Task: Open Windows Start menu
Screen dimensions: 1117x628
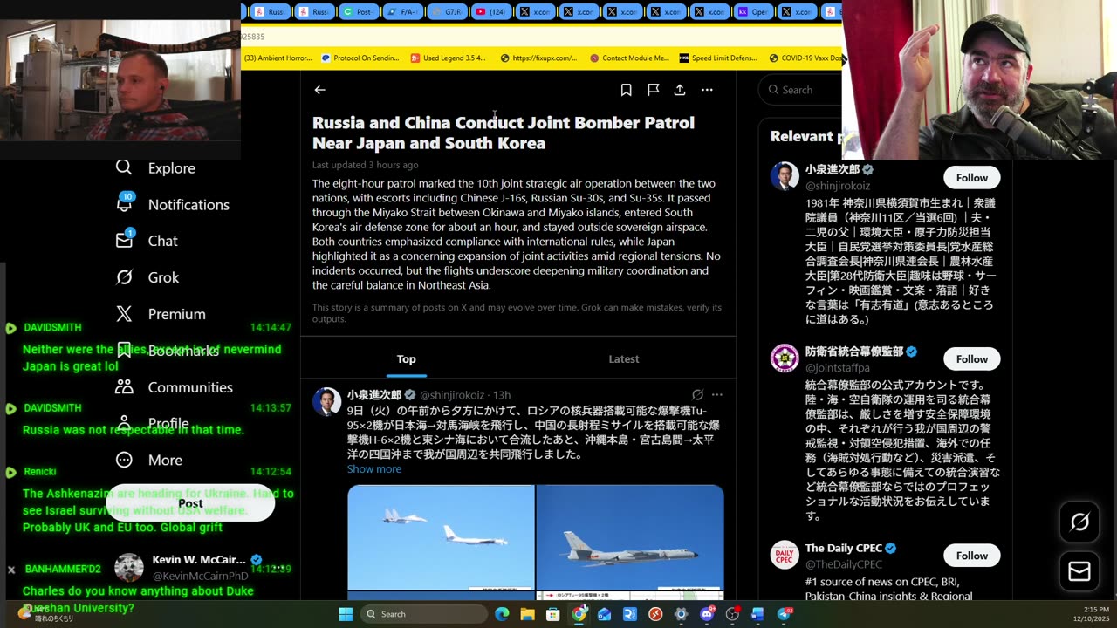Action: click(346, 614)
